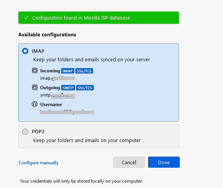Click the Incoming server inbox icon
Screen dimensions: 223x188
coord(35,70)
